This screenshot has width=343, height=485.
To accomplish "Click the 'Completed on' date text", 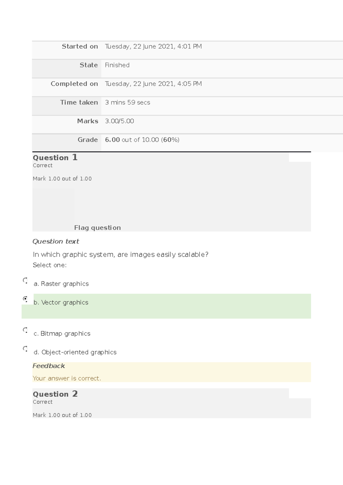I will pos(153,84).
